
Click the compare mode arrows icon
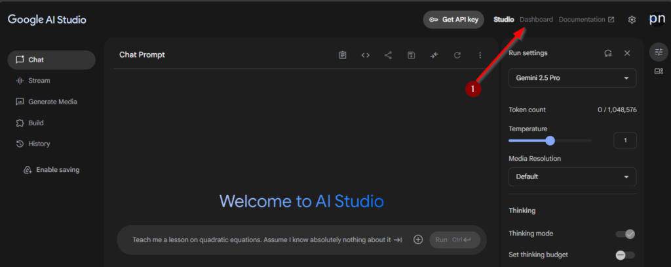pyautogui.click(x=434, y=55)
